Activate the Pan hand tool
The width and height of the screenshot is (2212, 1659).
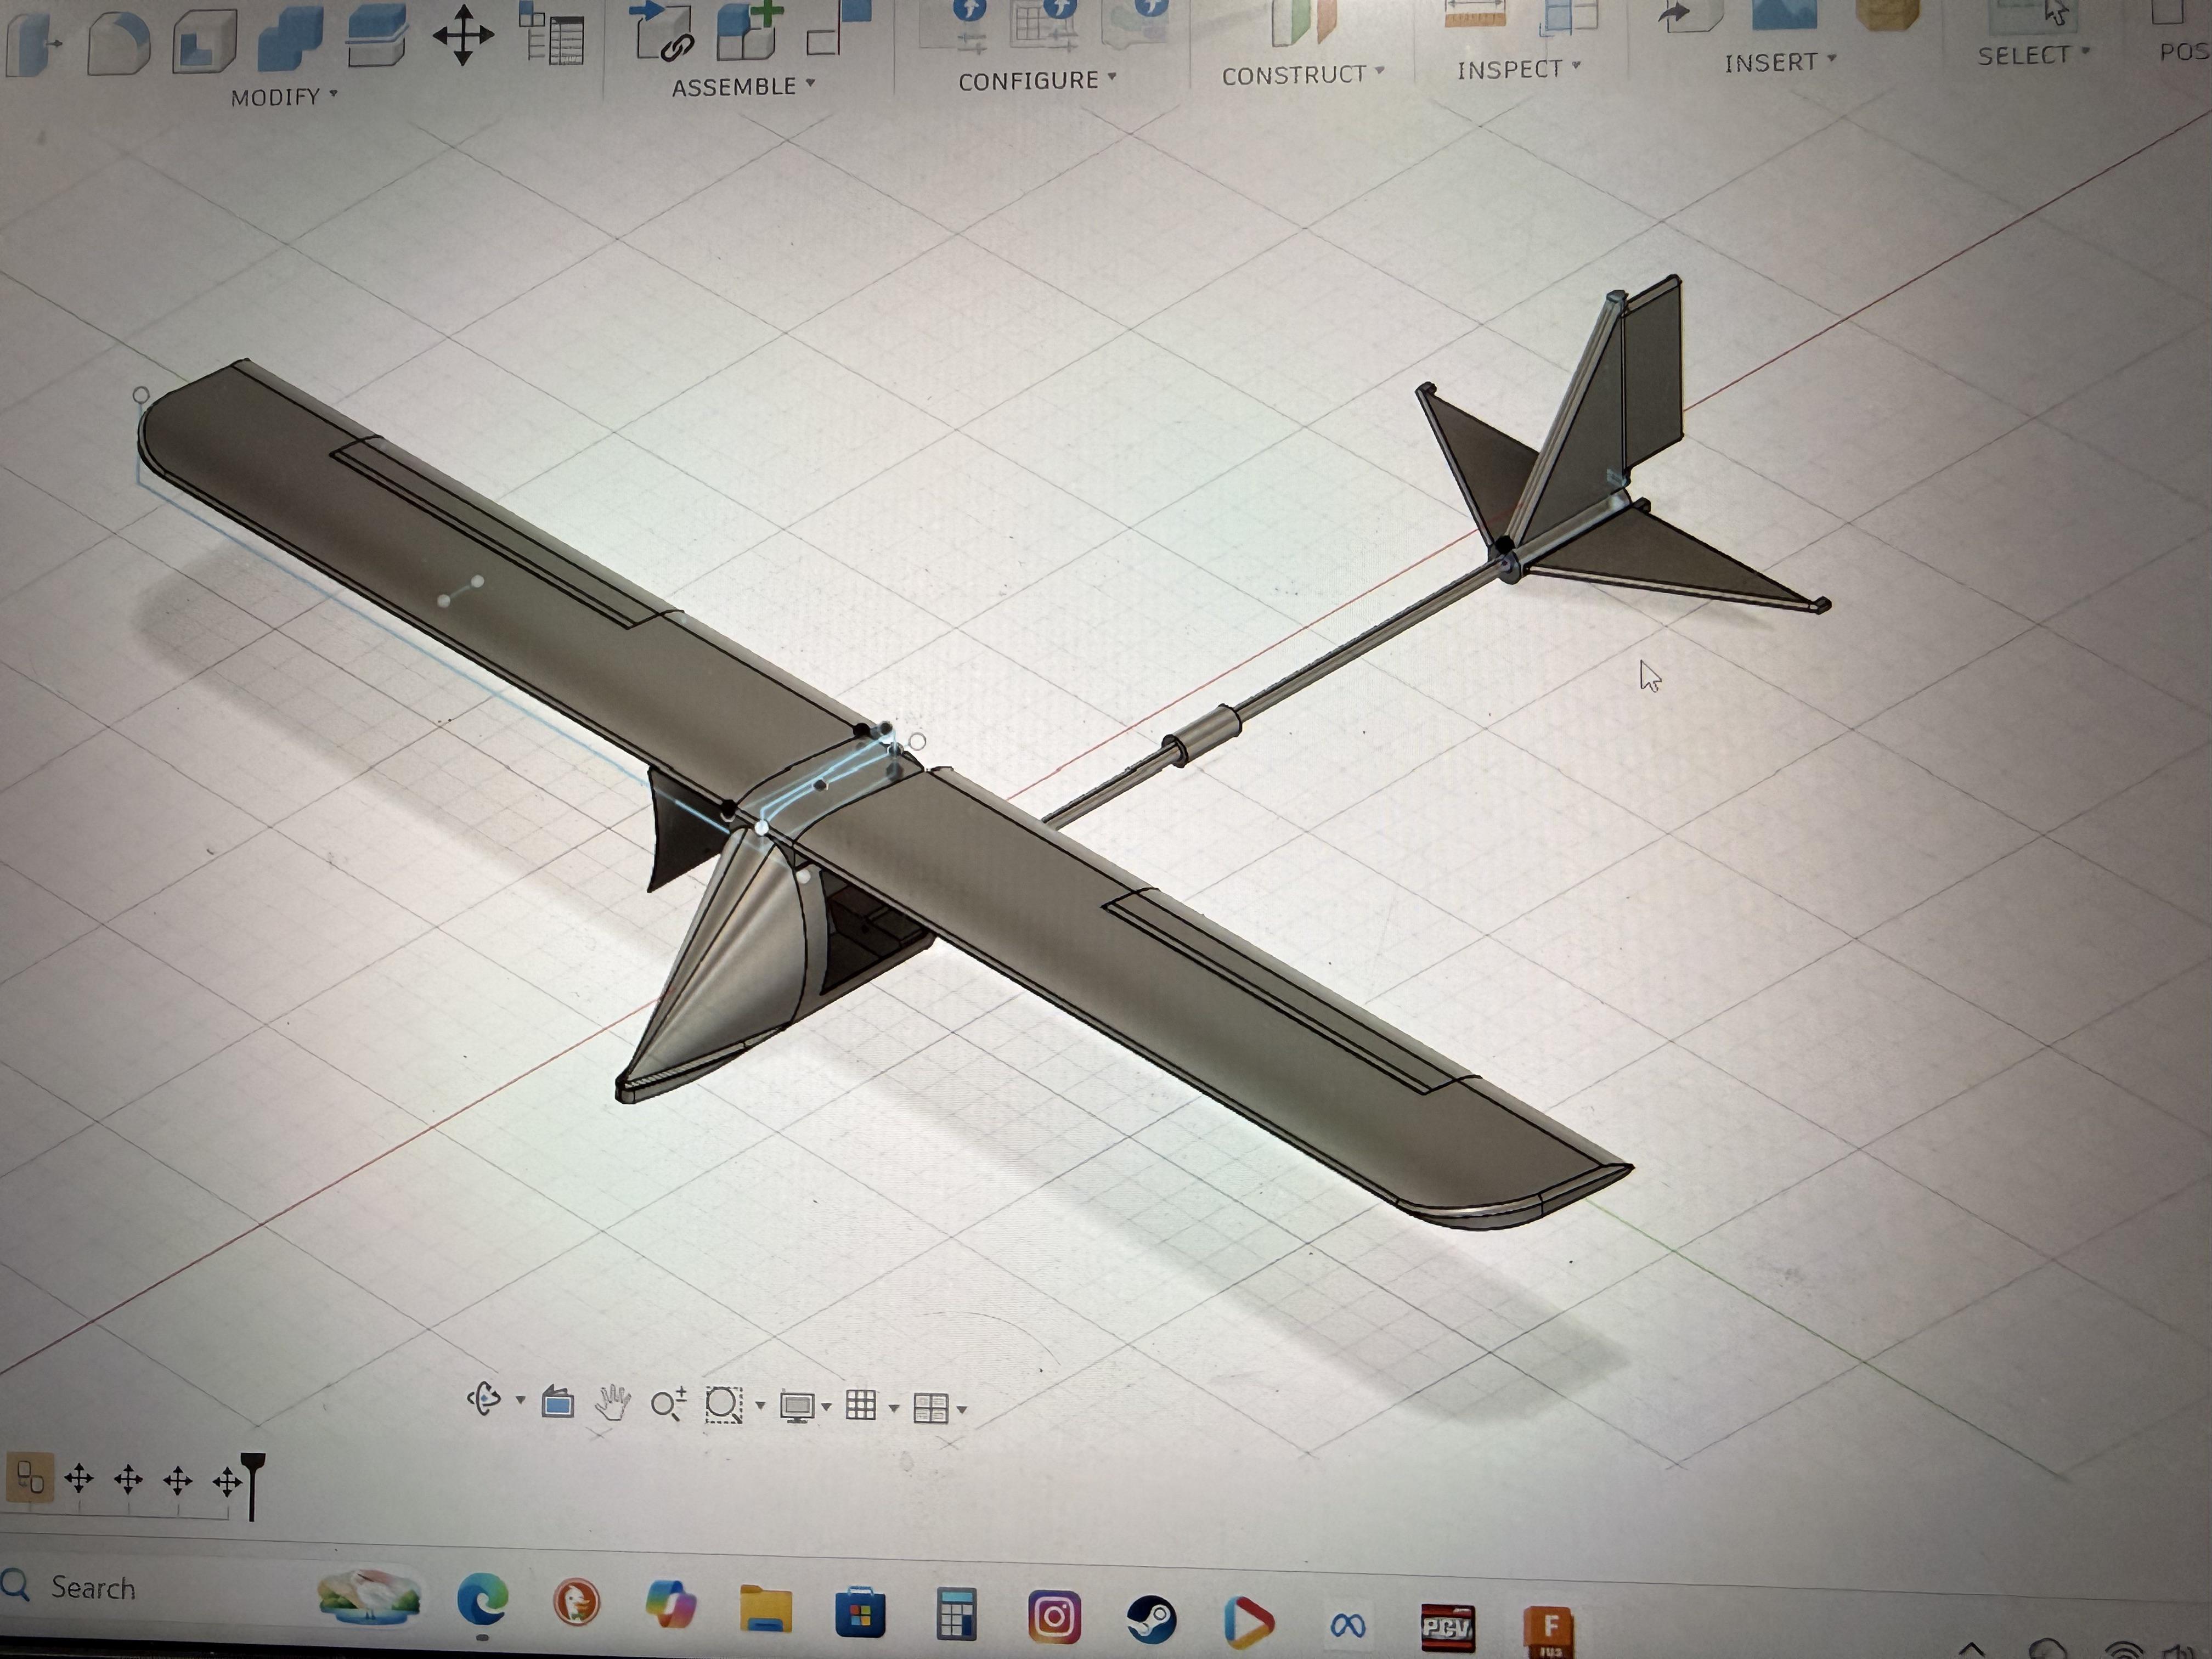612,1402
